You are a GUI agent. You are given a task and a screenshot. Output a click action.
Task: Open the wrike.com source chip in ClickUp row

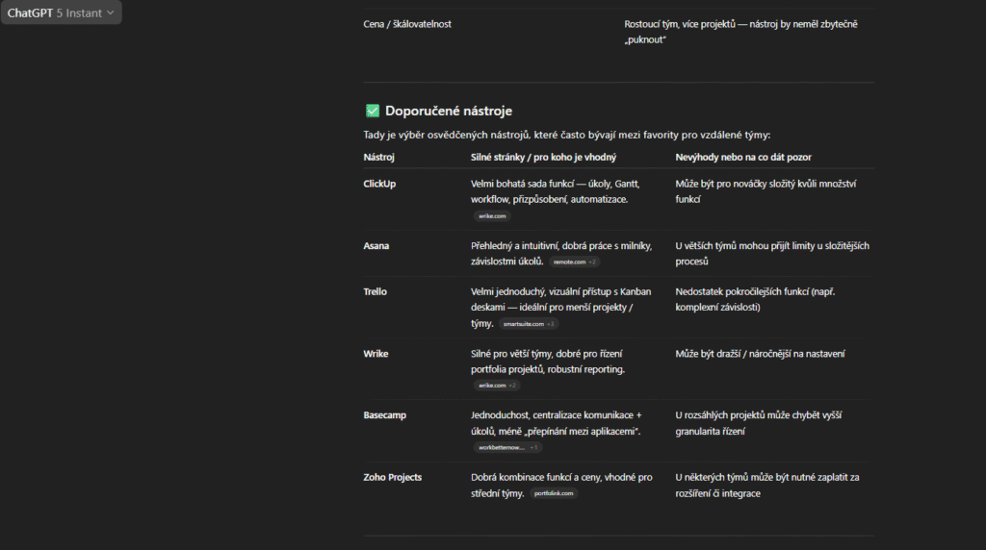pos(492,216)
